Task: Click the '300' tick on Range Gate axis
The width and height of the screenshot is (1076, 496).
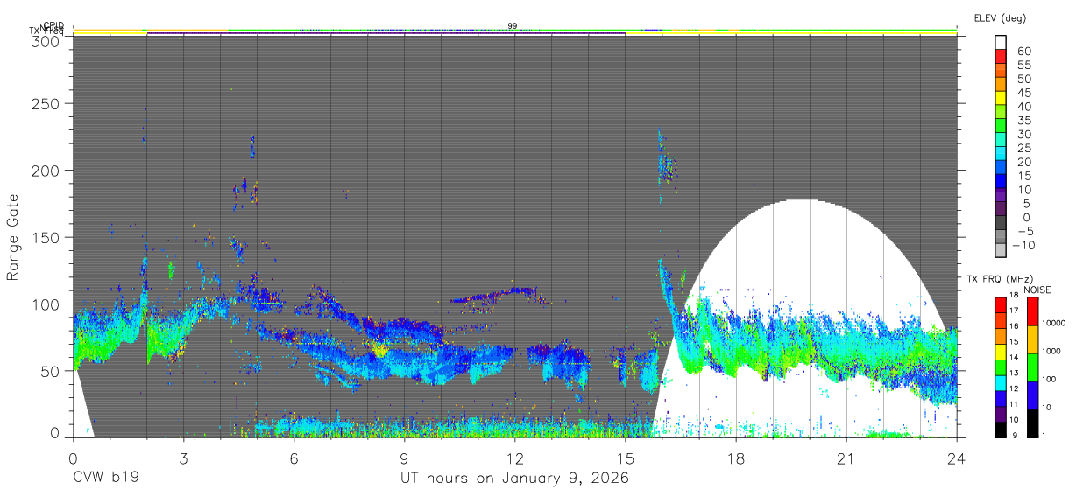Action: click(x=46, y=40)
